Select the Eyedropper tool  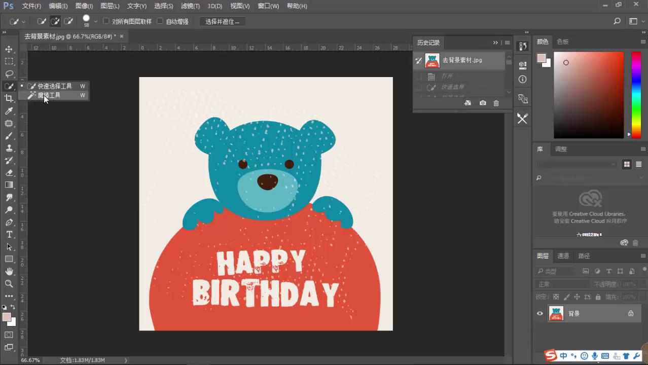pyautogui.click(x=9, y=111)
